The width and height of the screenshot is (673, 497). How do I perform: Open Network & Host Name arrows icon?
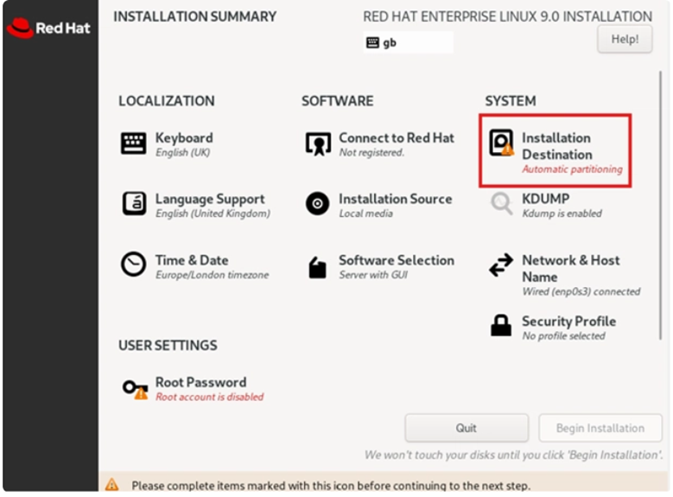tap(501, 264)
